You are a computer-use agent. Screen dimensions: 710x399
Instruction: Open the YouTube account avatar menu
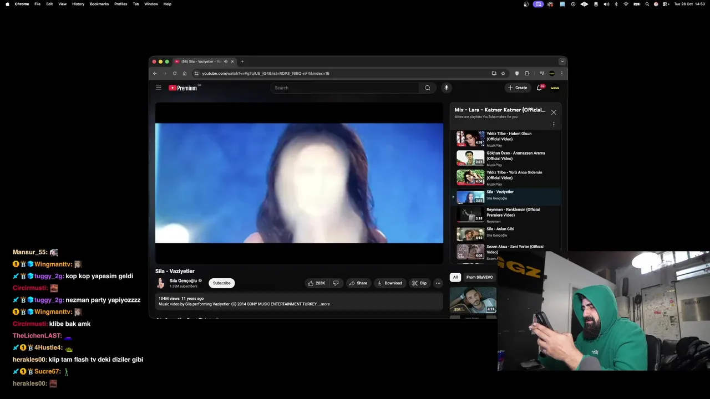pos(555,88)
